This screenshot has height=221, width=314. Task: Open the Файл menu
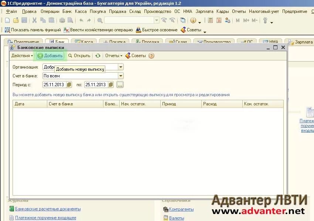coord(11,11)
